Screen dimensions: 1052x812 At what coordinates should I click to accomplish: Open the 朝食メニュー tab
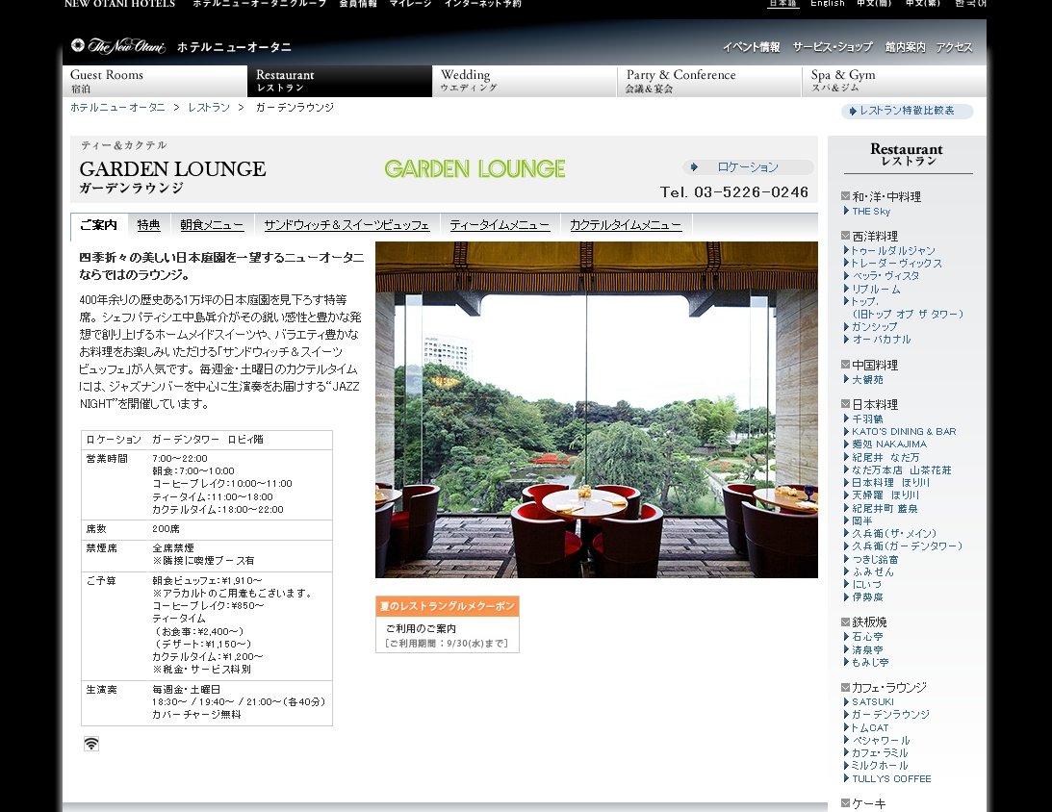click(x=212, y=225)
